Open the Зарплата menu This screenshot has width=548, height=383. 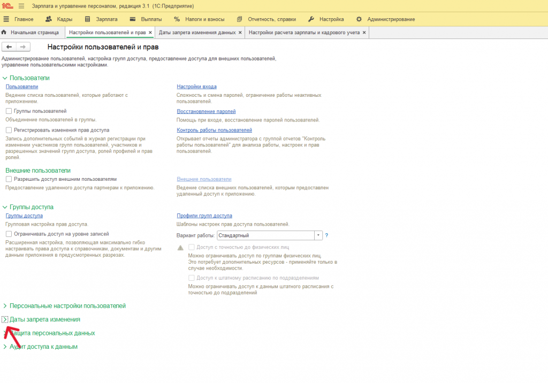coord(101,19)
